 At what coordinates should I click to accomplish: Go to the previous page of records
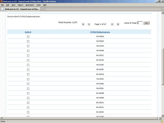click(89, 24)
